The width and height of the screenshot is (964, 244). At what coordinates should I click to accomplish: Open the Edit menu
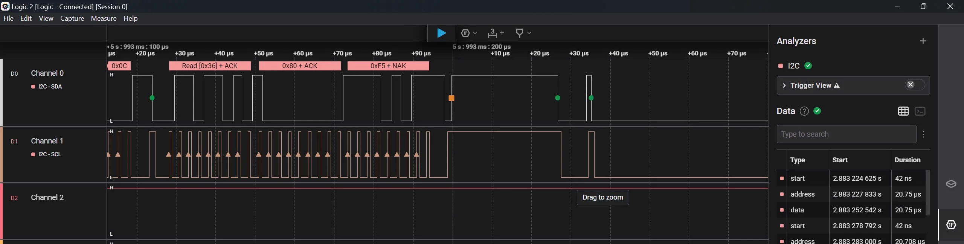coord(26,18)
